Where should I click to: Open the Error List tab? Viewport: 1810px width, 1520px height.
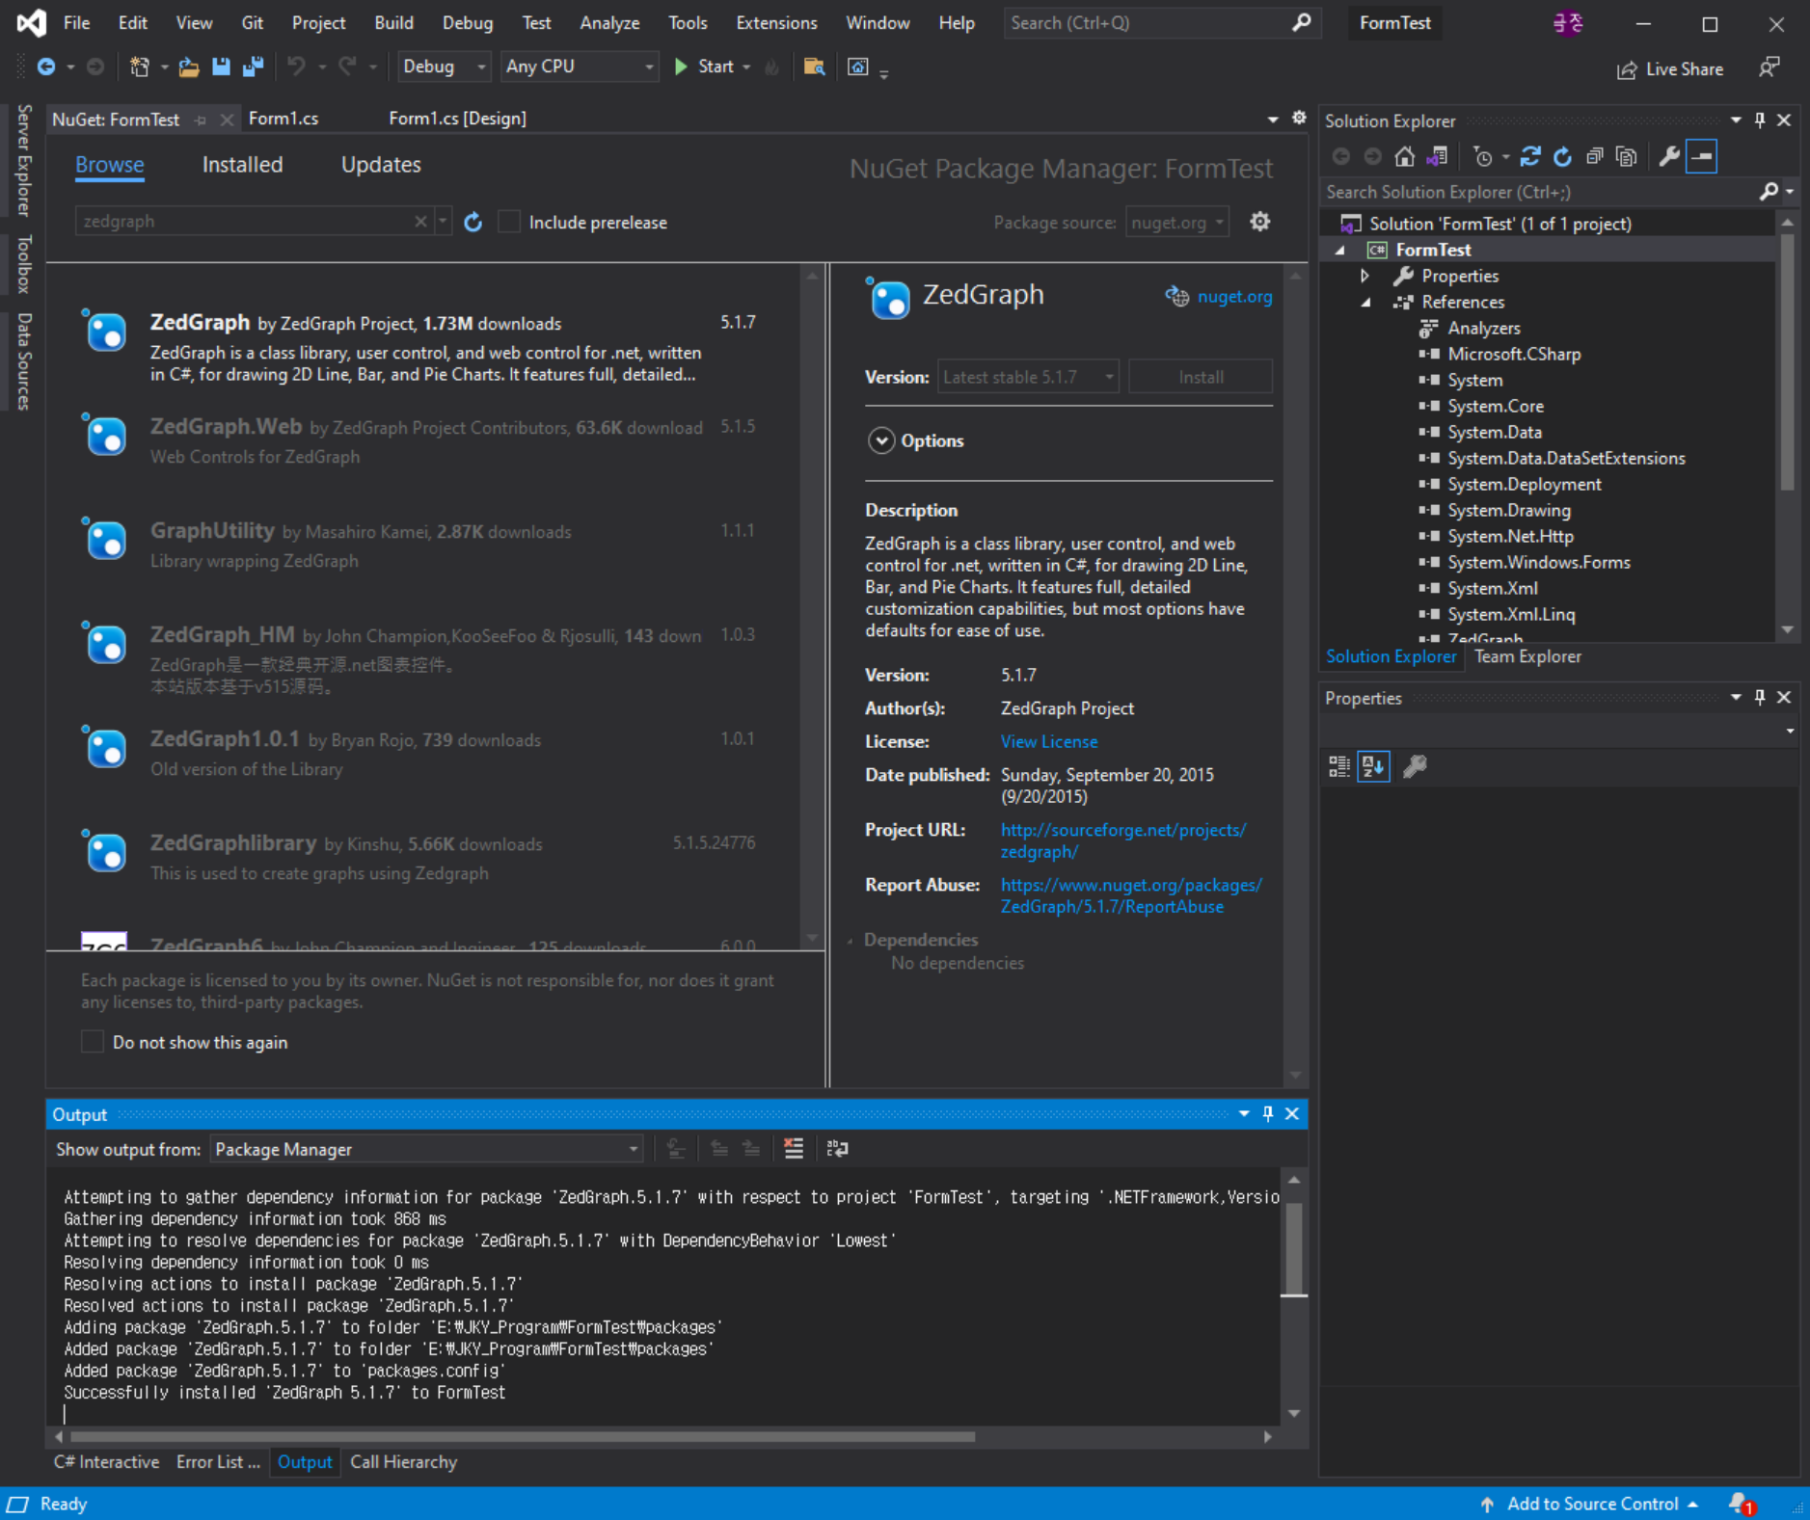218,1462
